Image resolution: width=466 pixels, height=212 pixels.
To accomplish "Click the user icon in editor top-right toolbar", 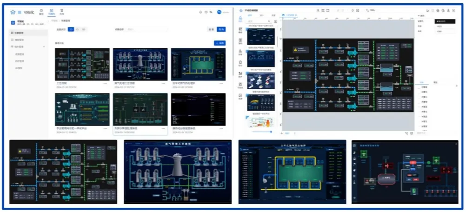I will pos(448,10).
